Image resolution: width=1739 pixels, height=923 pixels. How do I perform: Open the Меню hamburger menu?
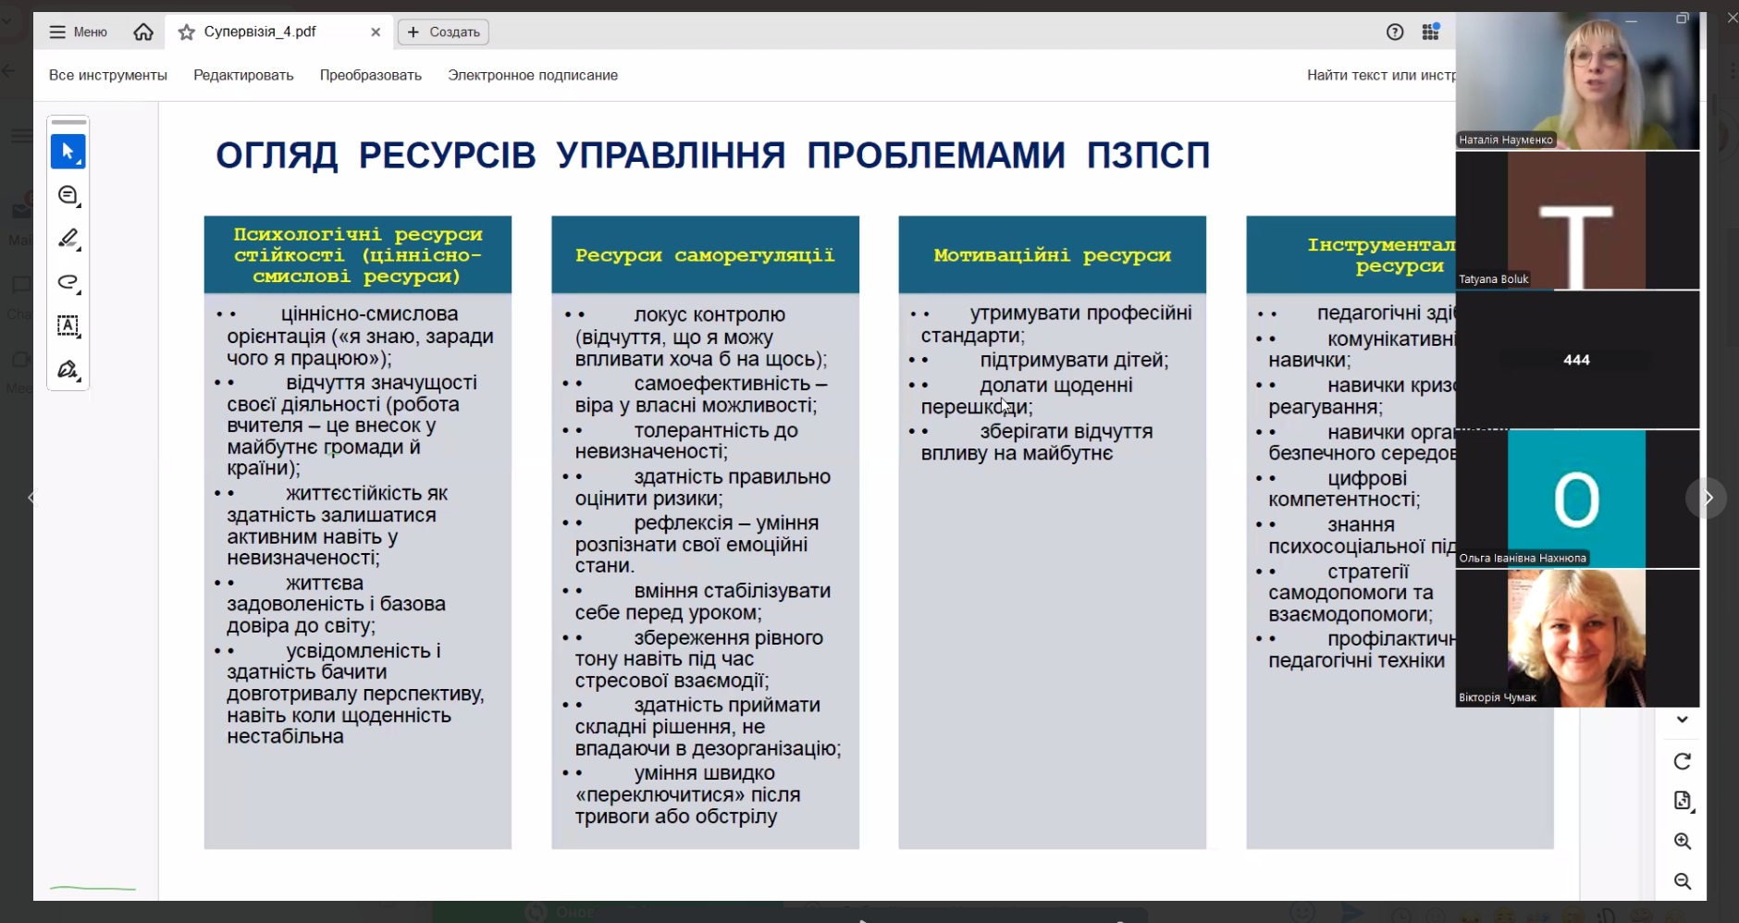pyautogui.click(x=78, y=32)
